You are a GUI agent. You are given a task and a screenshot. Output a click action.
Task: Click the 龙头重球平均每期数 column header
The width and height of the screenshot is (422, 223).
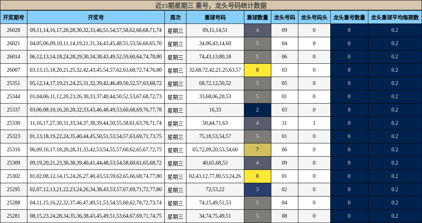click(x=394, y=17)
